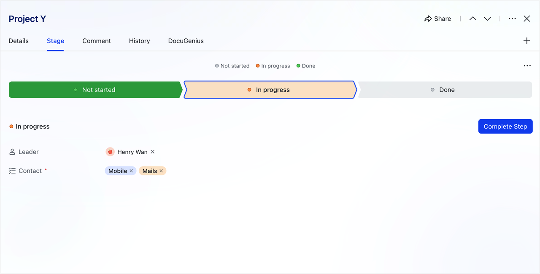Select the In progress stage bar
Screen dimensions: 540x274
coord(270,90)
